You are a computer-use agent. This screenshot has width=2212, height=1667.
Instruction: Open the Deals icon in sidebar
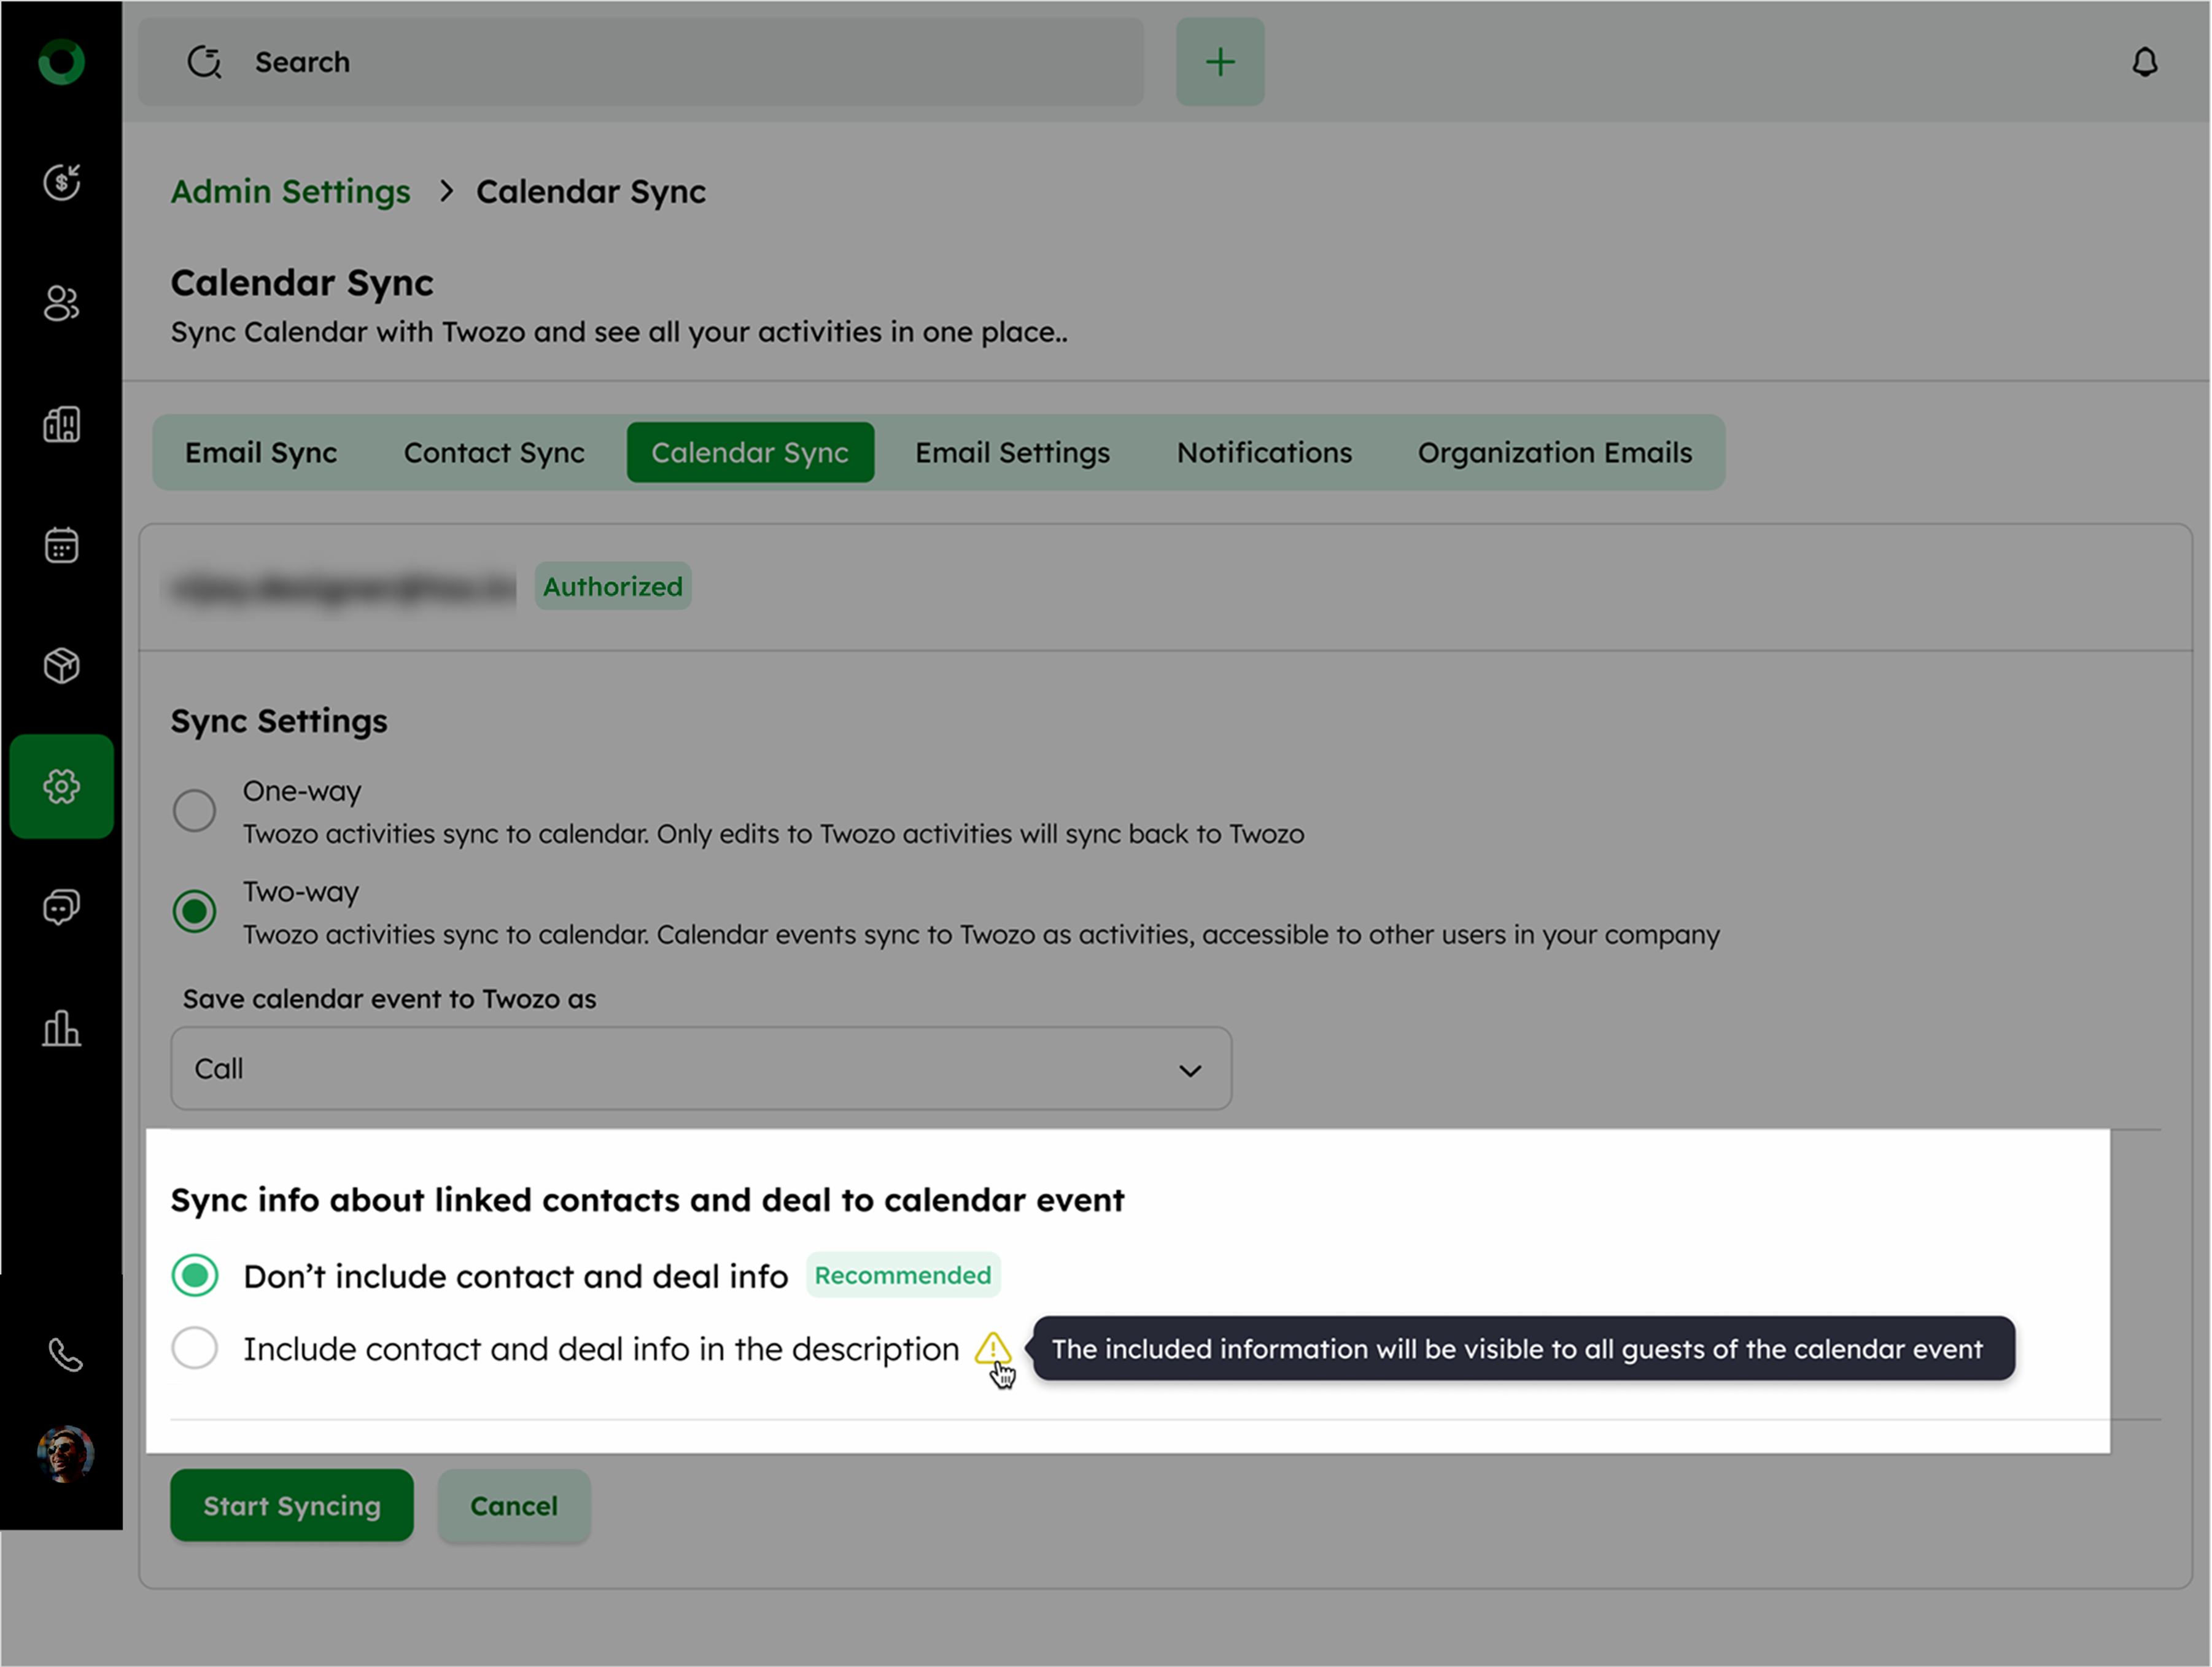pyautogui.click(x=61, y=183)
